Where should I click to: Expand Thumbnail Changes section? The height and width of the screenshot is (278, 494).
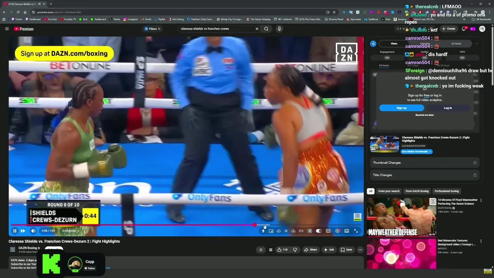click(x=425, y=163)
